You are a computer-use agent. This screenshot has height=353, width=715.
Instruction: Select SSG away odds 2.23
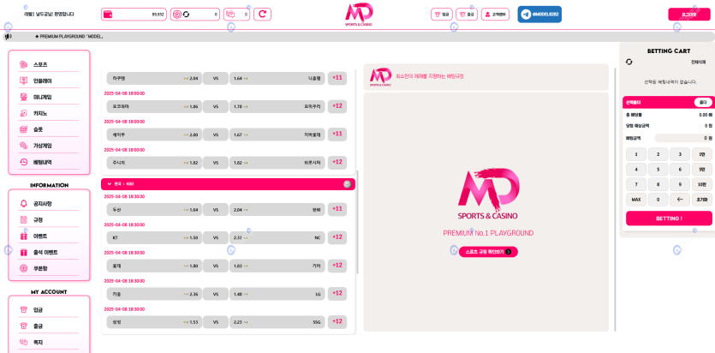click(x=277, y=322)
